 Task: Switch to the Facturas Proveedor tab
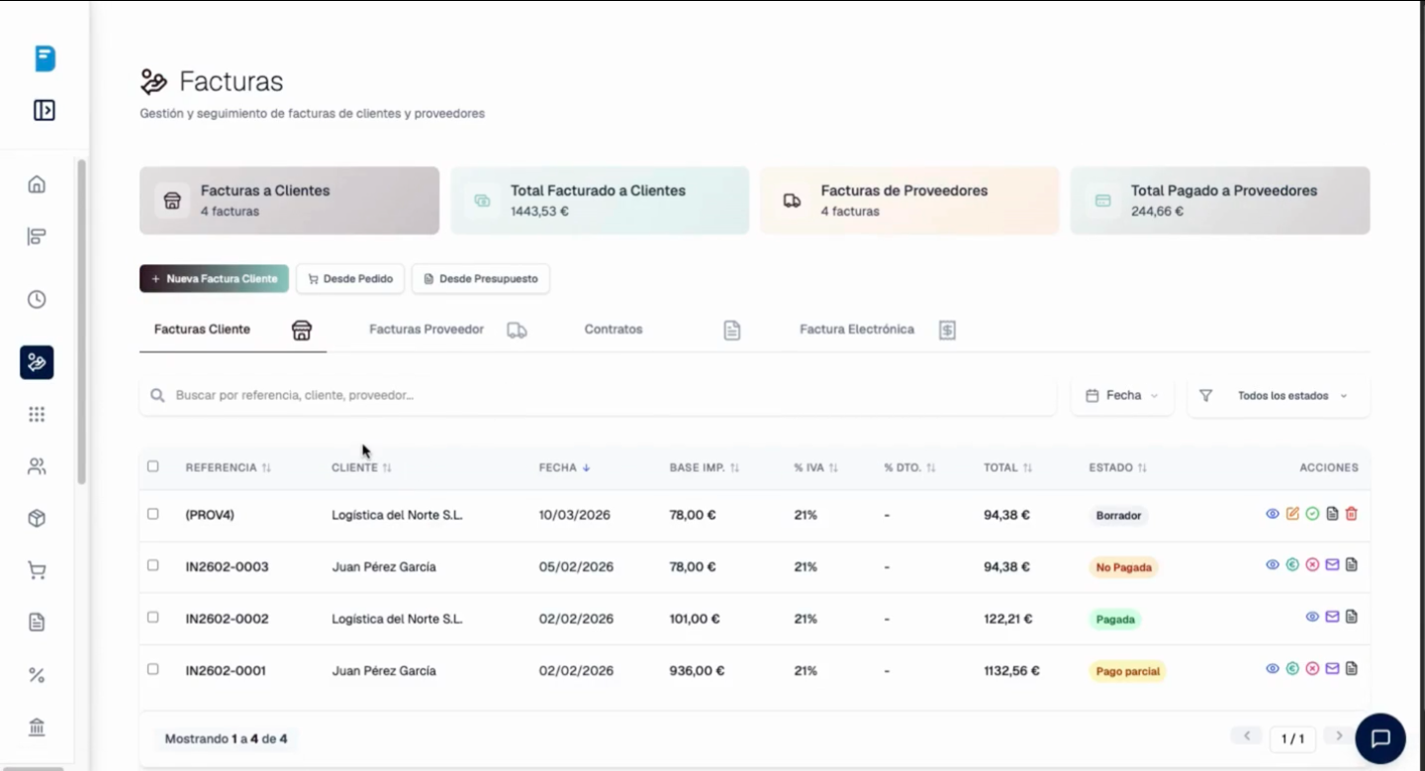point(447,330)
